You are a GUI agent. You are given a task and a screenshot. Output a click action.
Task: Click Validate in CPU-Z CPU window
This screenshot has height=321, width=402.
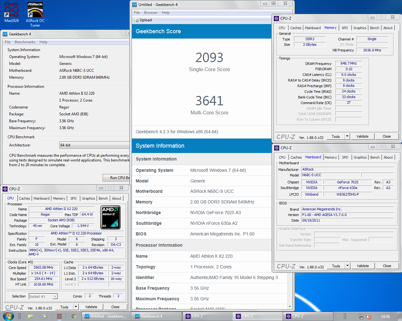coord(91,307)
